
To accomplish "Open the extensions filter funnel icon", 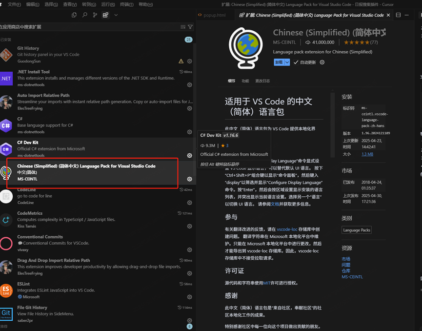I will (190, 27).
